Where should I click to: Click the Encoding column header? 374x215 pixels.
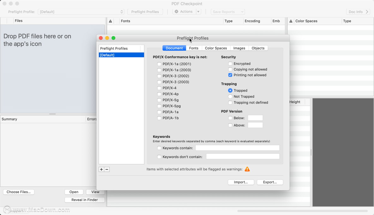click(257, 21)
